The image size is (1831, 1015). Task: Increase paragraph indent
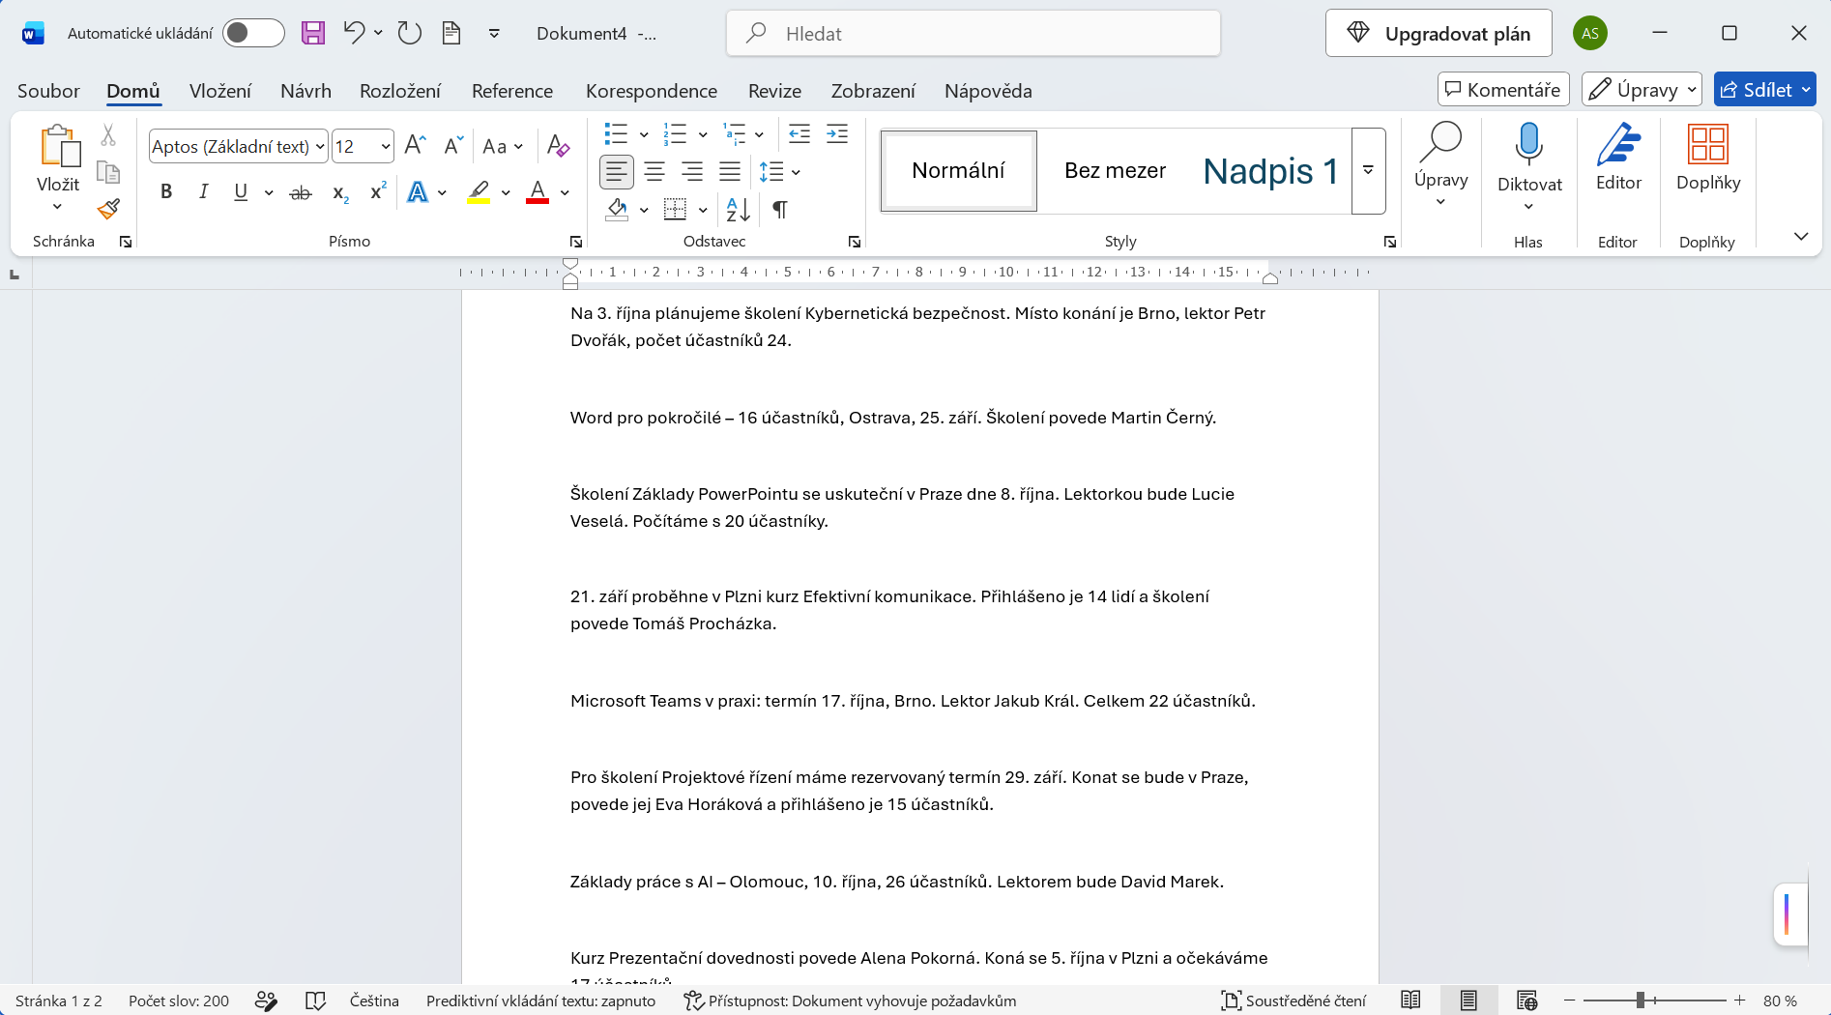(837, 133)
